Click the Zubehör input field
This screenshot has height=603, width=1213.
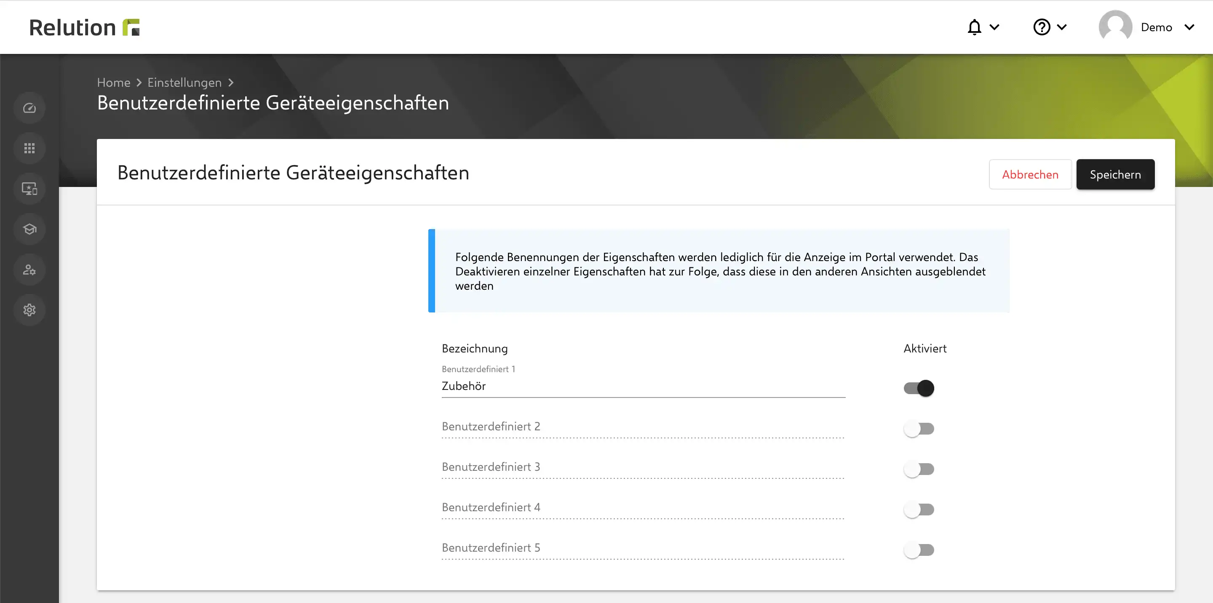coord(643,387)
